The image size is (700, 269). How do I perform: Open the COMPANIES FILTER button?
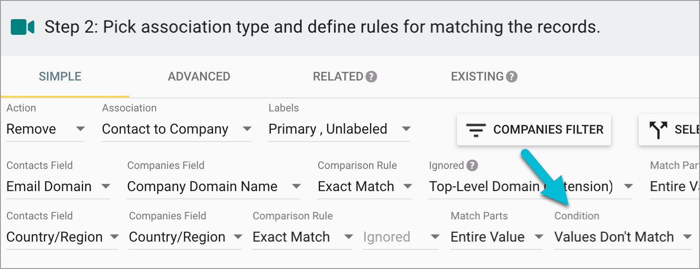tap(534, 130)
